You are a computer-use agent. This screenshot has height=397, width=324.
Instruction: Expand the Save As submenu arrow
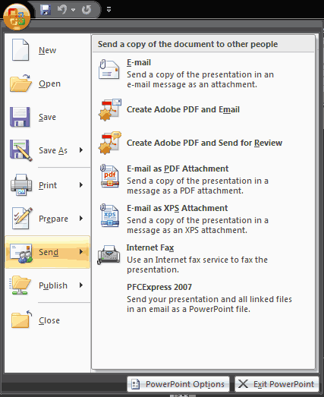pos(81,150)
